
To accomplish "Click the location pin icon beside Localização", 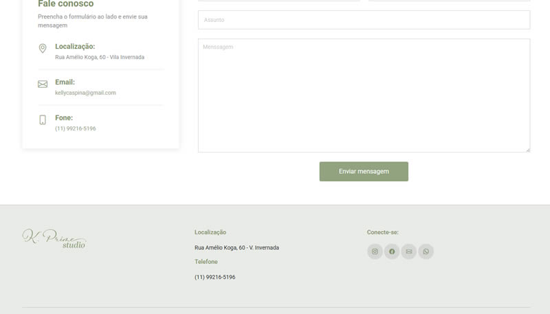I will tap(43, 49).
